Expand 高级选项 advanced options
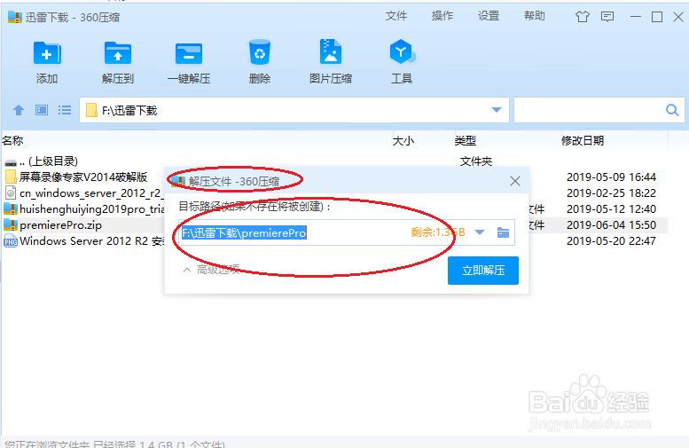The height and width of the screenshot is (448, 689). [x=211, y=270]
